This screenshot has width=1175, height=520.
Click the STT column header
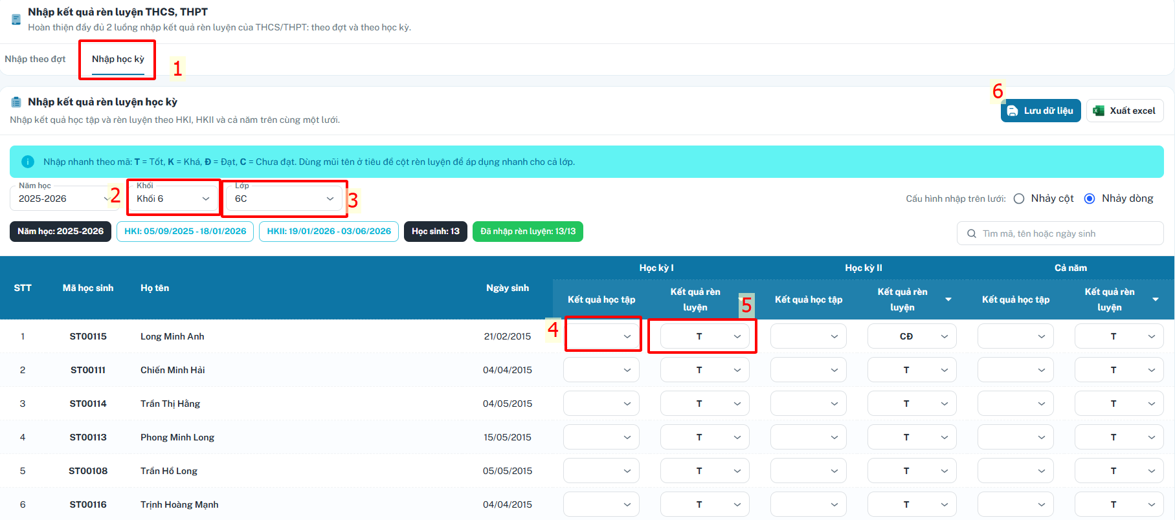[23, 288]
